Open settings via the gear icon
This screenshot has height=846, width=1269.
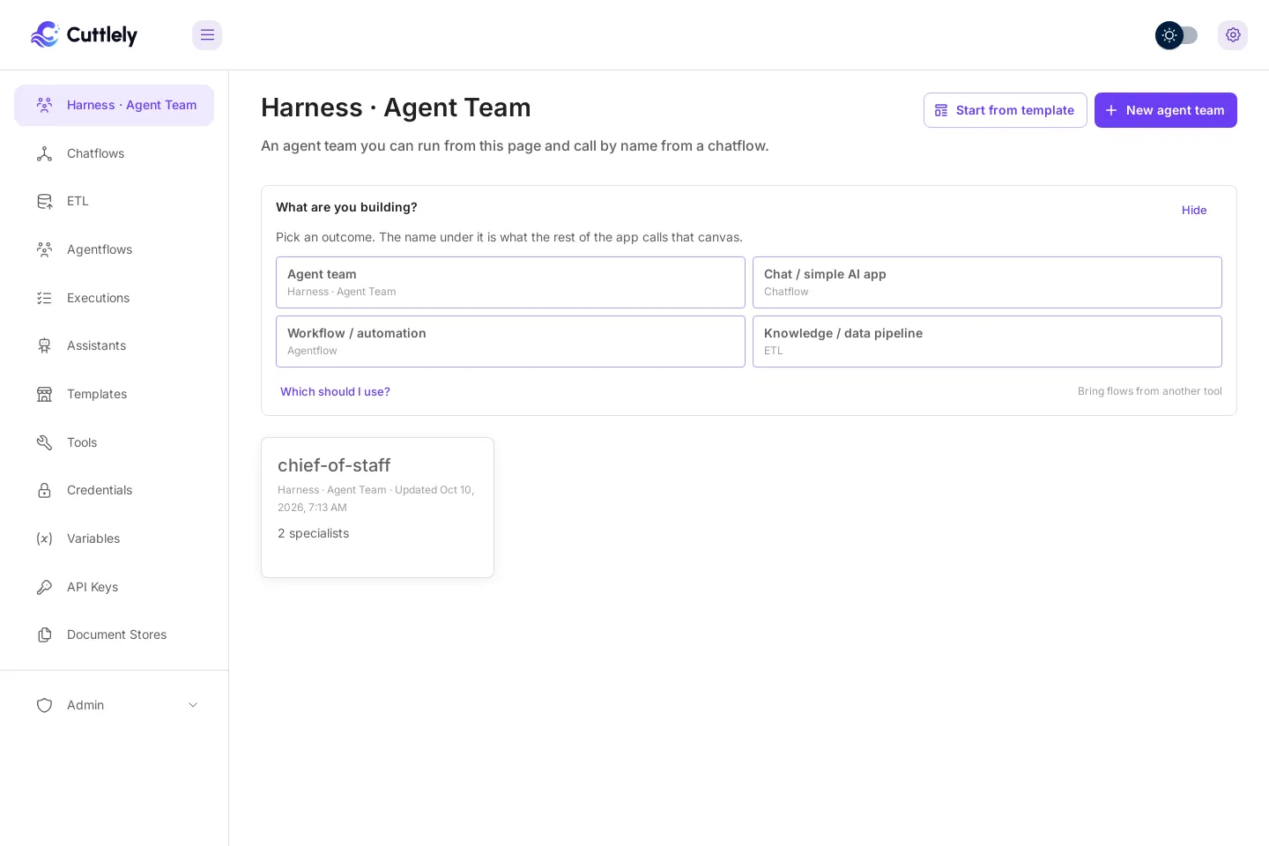coord(1233,35)
